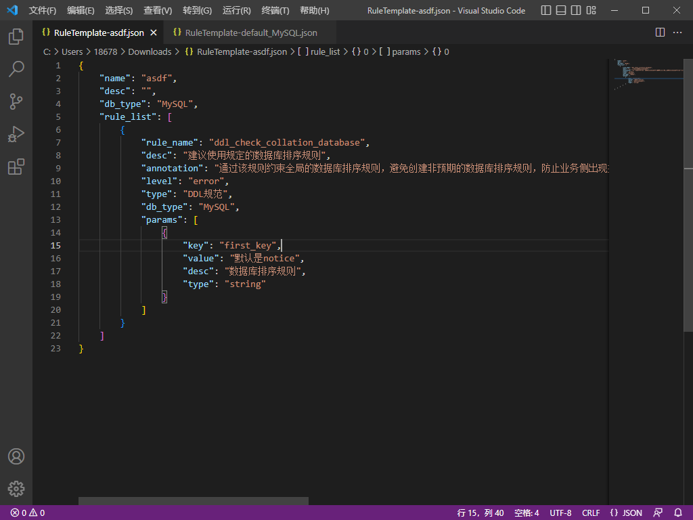Open the Source Control view
This screenshot has height=520, width=693.
(16, 102)
